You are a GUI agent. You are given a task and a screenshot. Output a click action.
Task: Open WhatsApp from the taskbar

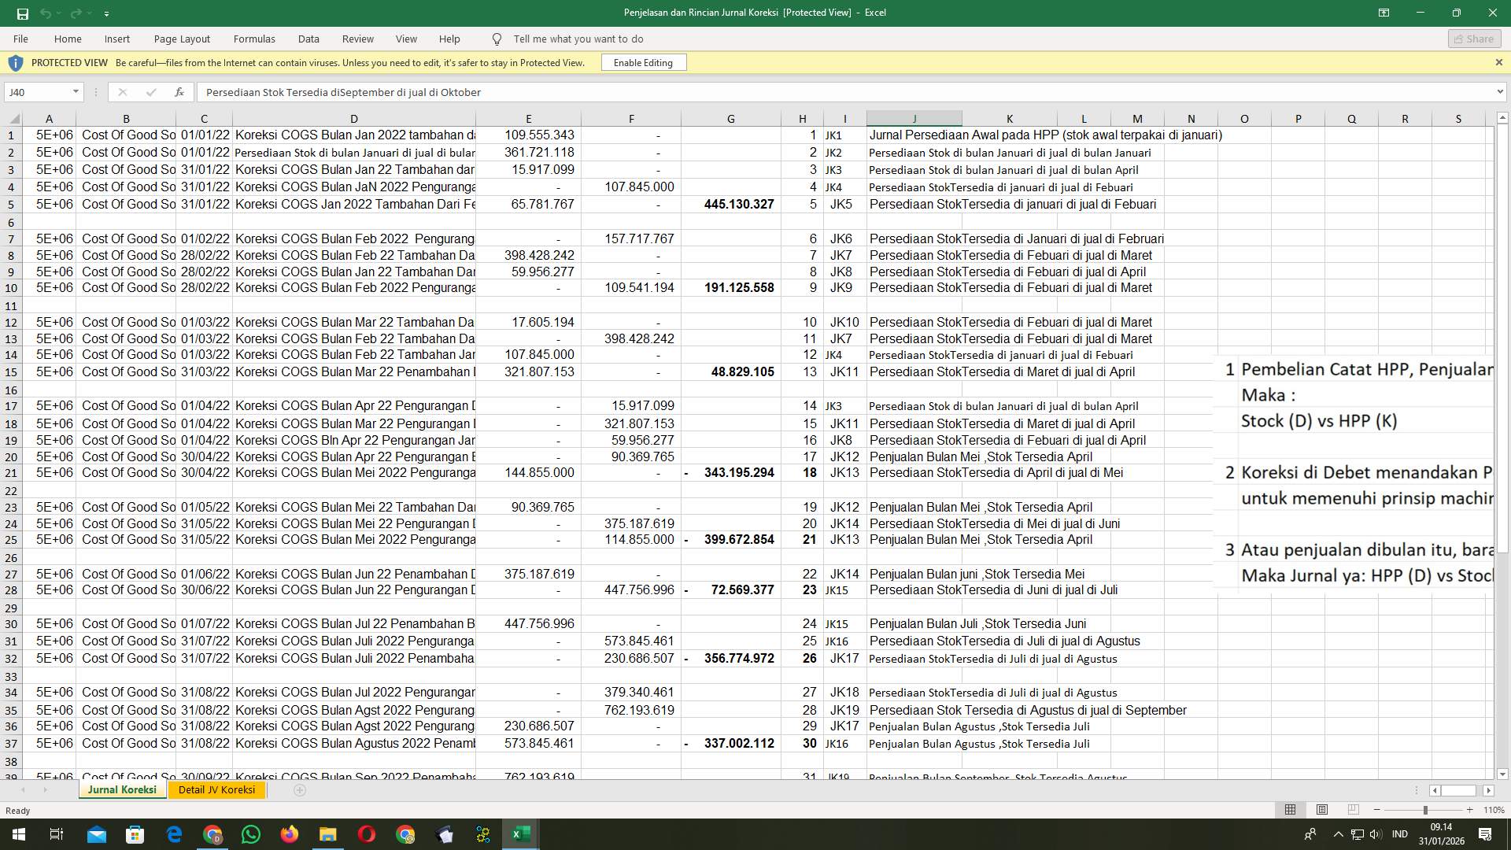point(251,834)
